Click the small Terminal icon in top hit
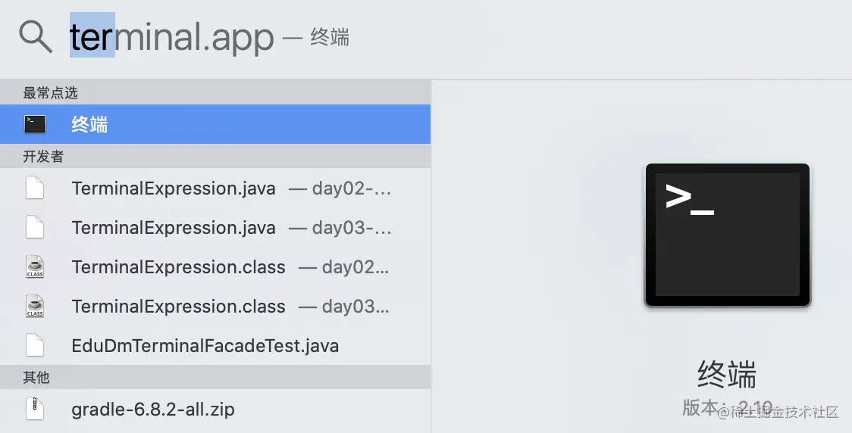 35,124
